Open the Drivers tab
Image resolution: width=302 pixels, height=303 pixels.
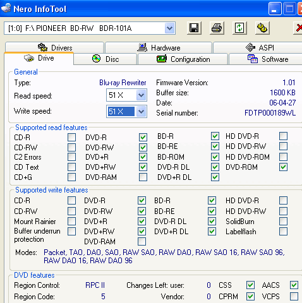pyautogui.click(x=54, y=47)
